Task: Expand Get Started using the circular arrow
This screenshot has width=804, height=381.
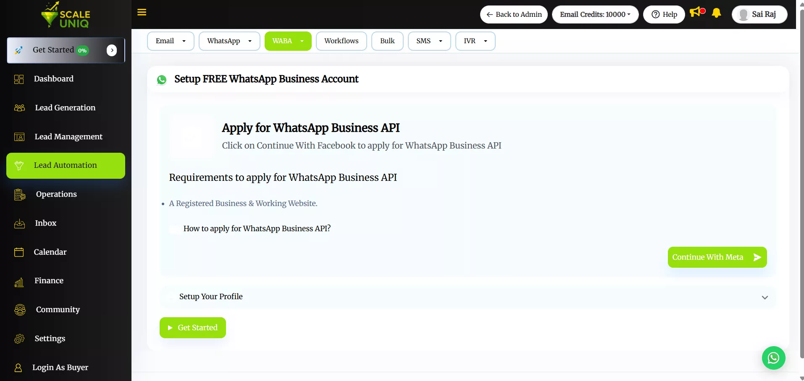Action: click(x=112, y=50)
